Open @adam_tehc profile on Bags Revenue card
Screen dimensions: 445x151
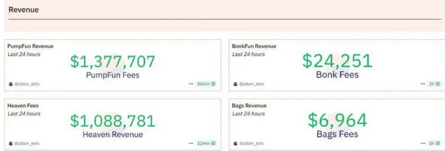[252, 143]
